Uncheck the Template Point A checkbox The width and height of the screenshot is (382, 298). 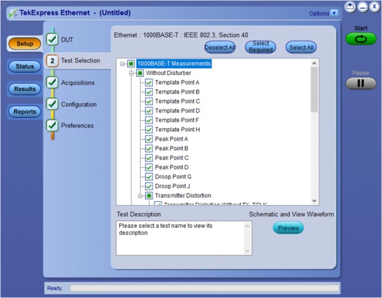[x=149, y=83]
